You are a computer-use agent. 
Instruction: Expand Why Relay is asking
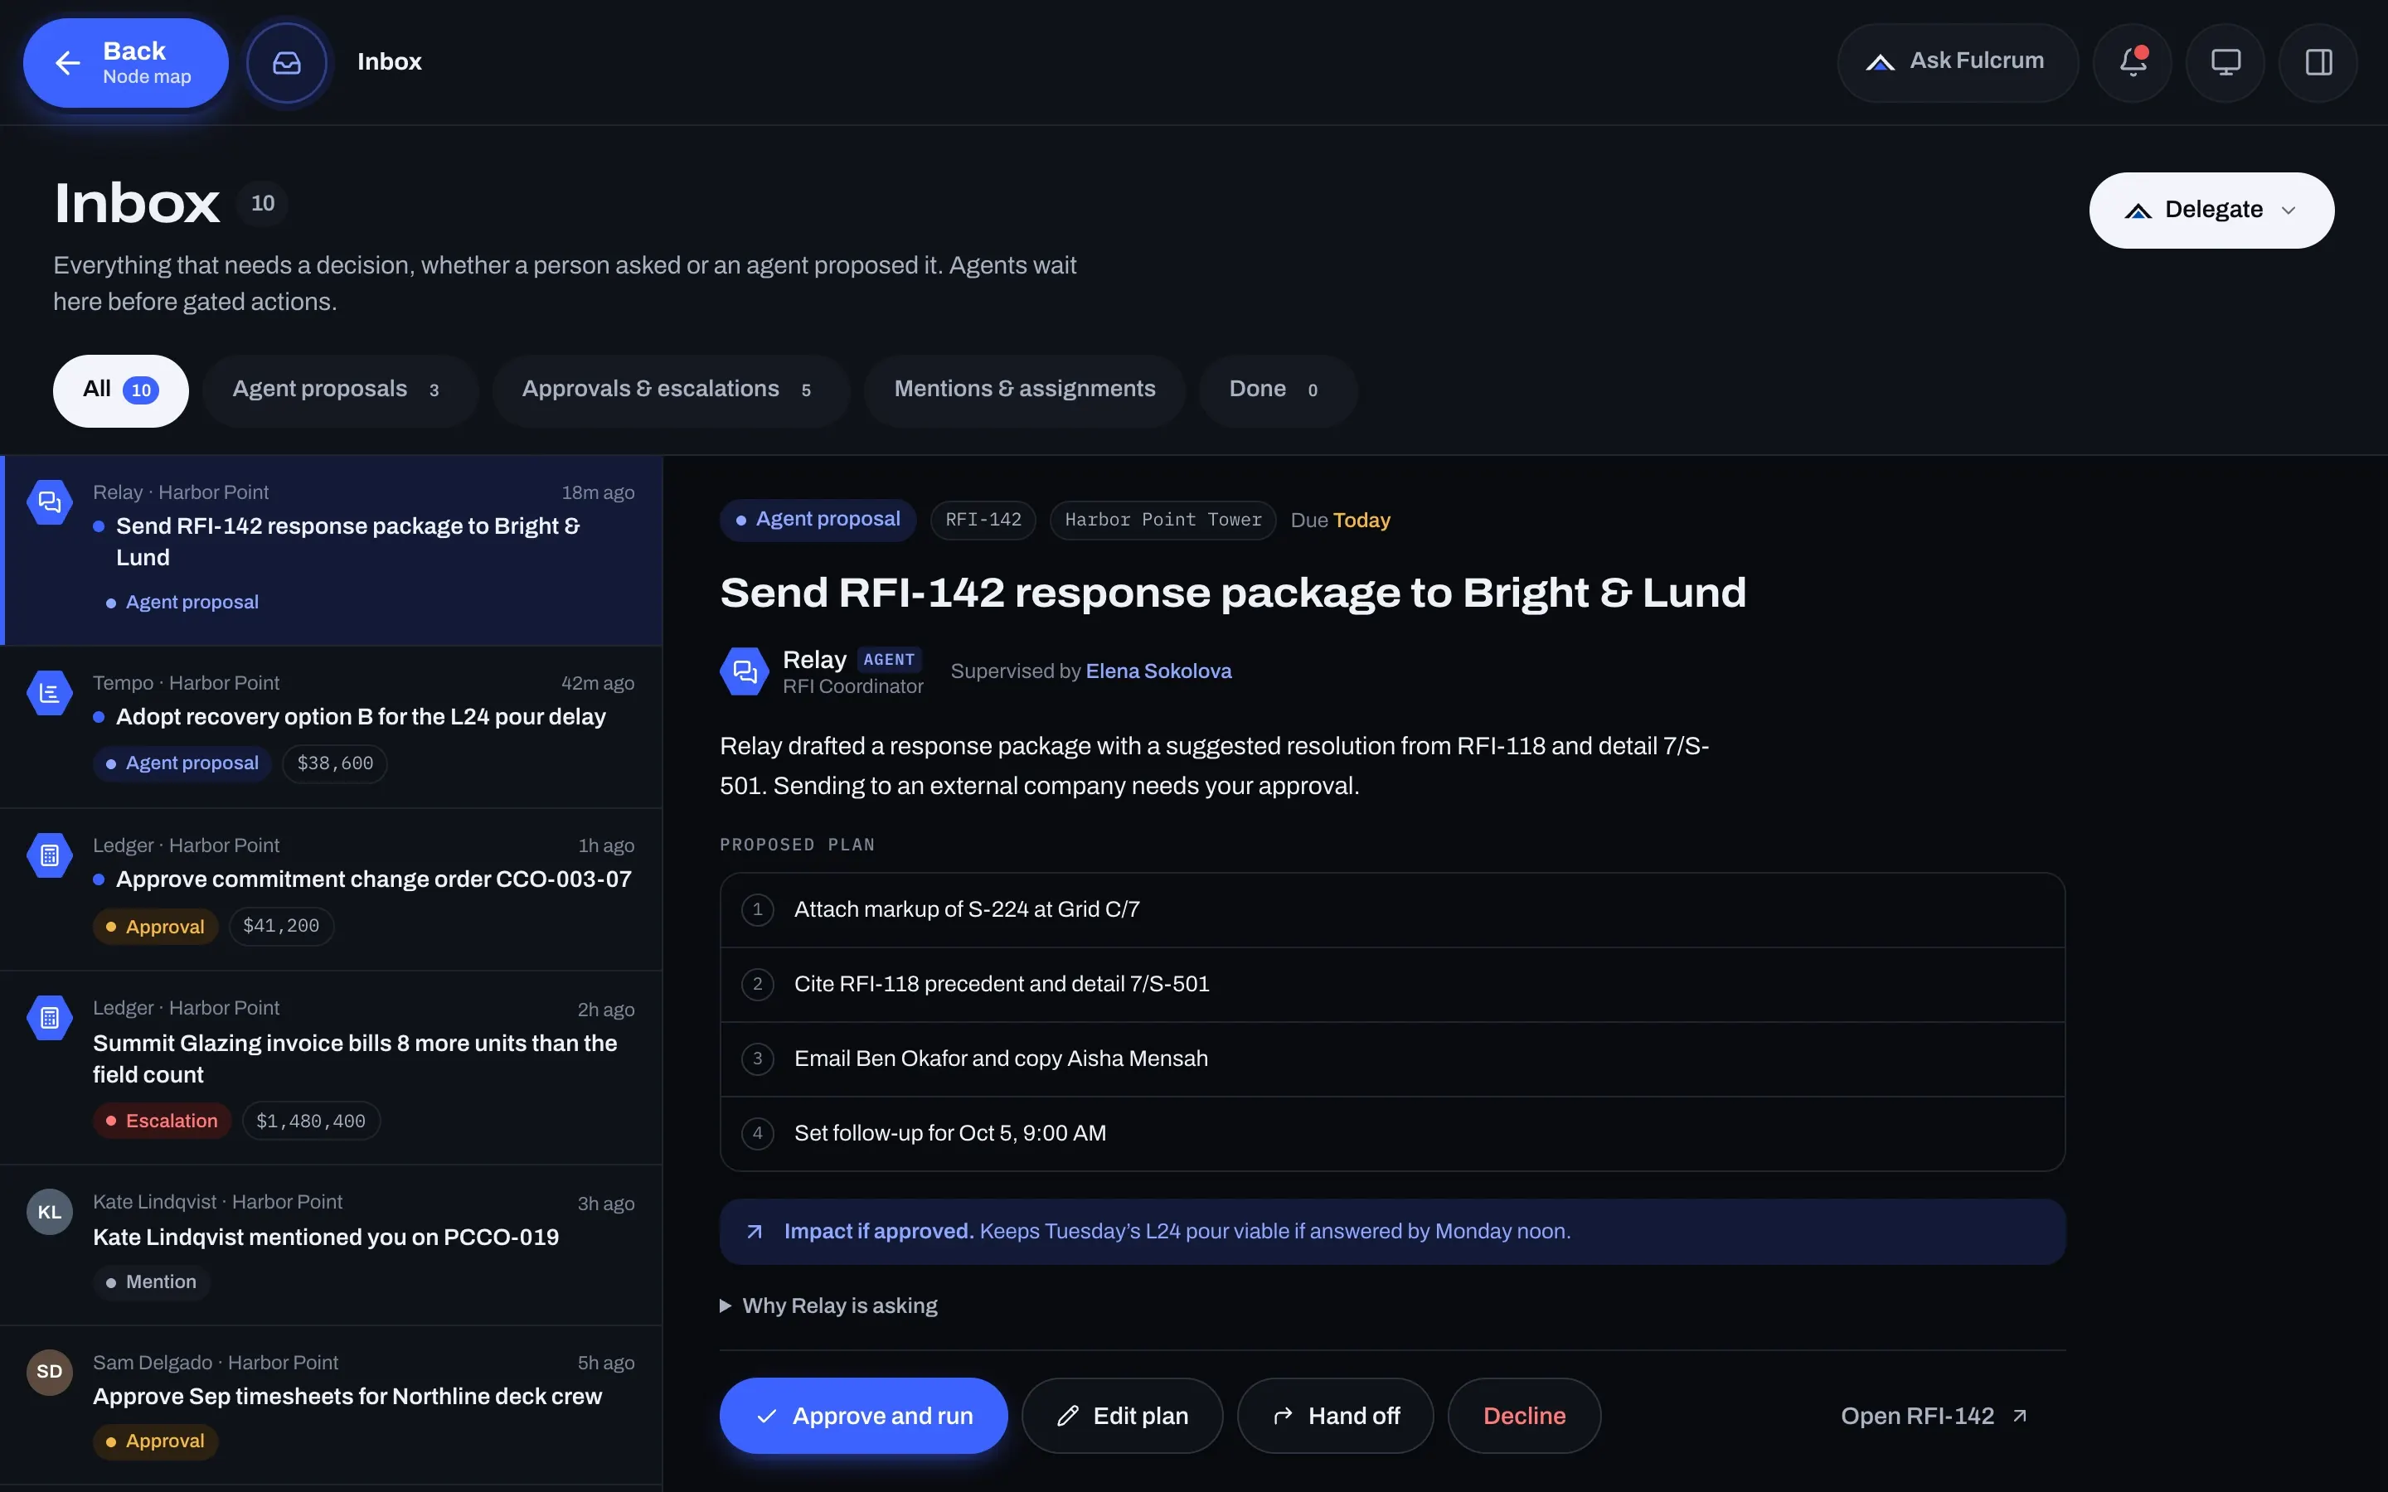coord(829,1305)
